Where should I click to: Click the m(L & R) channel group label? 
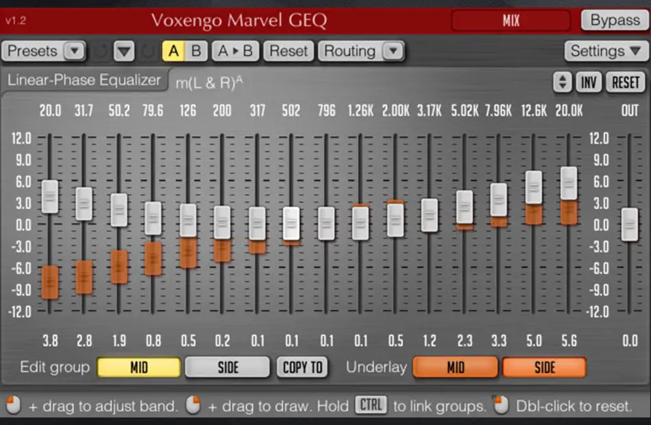[209, 83]
